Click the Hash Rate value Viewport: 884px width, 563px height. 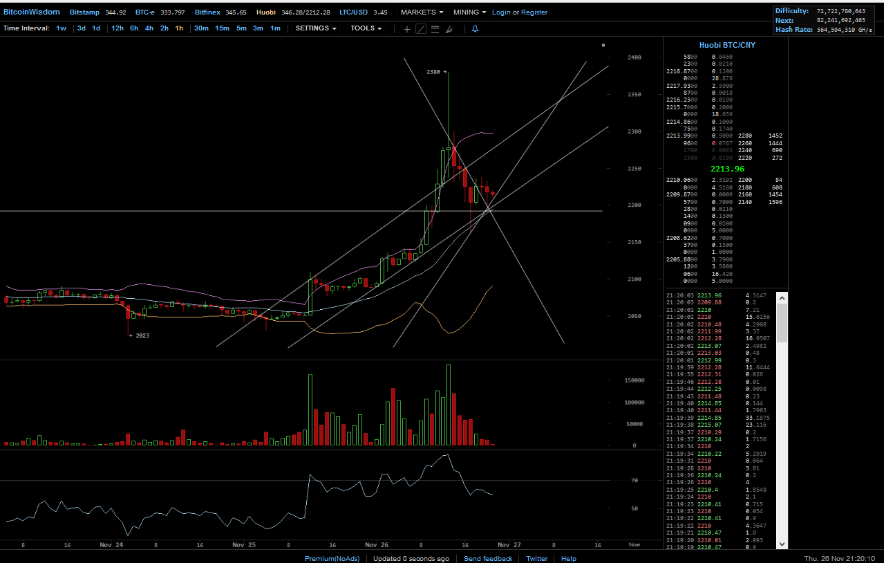click(x=844, y=30)
